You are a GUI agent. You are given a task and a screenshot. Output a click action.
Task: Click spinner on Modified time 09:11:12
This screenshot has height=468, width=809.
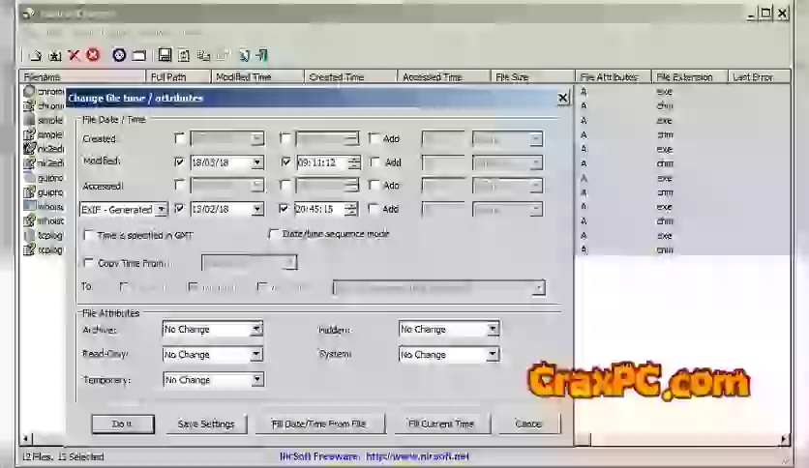(x=354, y=162)
